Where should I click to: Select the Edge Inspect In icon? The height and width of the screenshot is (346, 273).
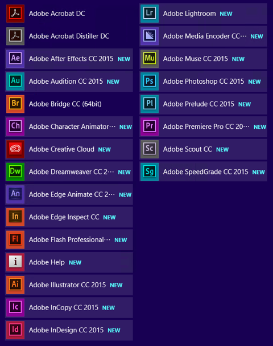15,217
